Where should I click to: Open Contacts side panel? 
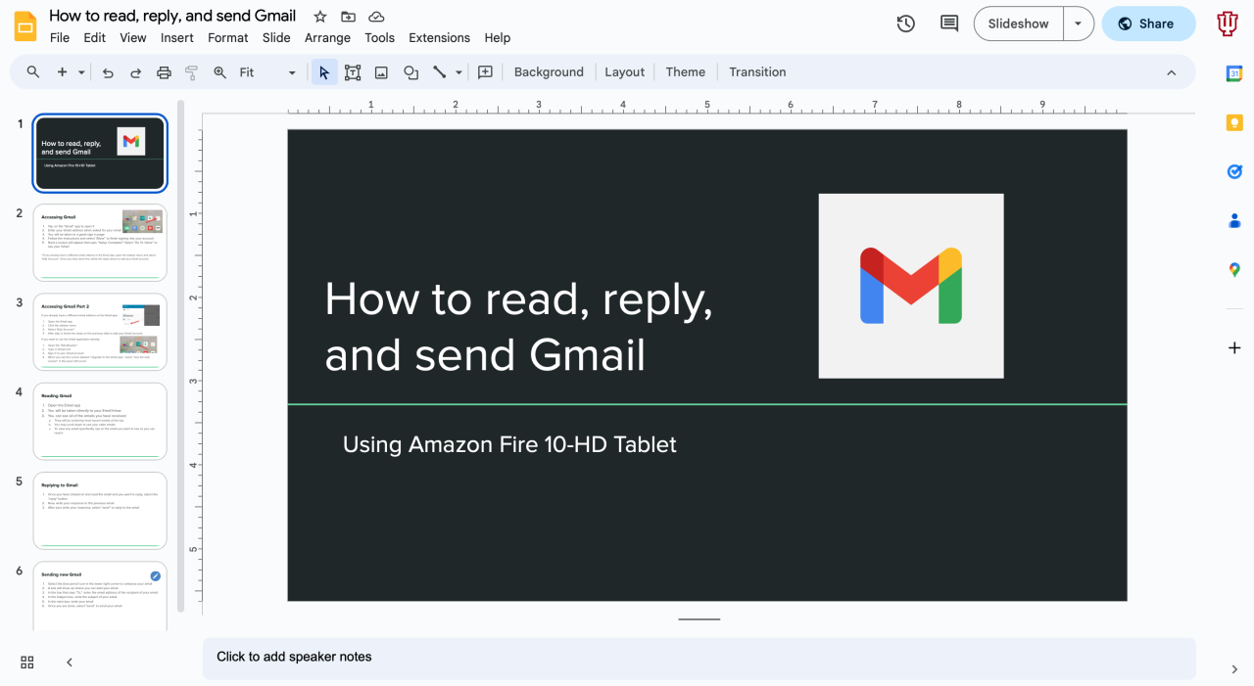coord(1234,220)
